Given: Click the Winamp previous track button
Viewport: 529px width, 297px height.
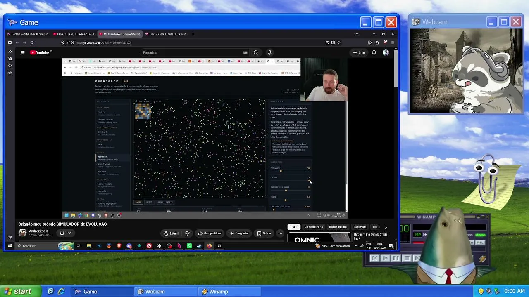Looking at the screenshot, I should point(374,258).
